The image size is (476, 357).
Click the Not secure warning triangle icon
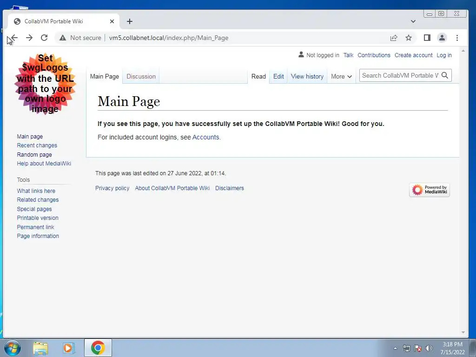pos(63,38)
